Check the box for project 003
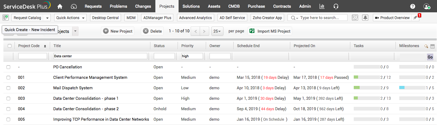The image size is (437, 125). click(x=8, y=99)
